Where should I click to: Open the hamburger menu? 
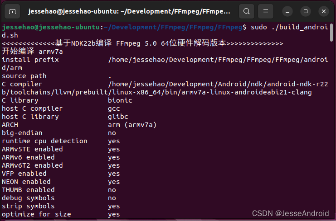pos(266,11)
